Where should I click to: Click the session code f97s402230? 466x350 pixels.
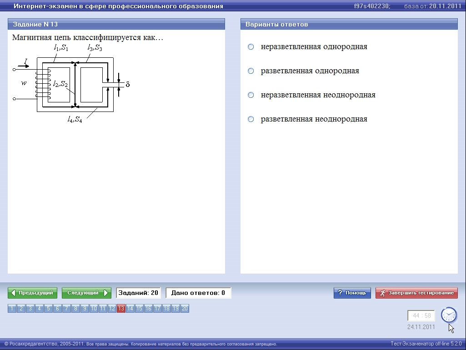[x=372, y=6]
